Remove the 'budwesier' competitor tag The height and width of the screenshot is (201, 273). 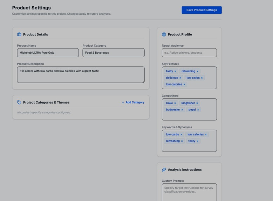click(x=182, y=110)
